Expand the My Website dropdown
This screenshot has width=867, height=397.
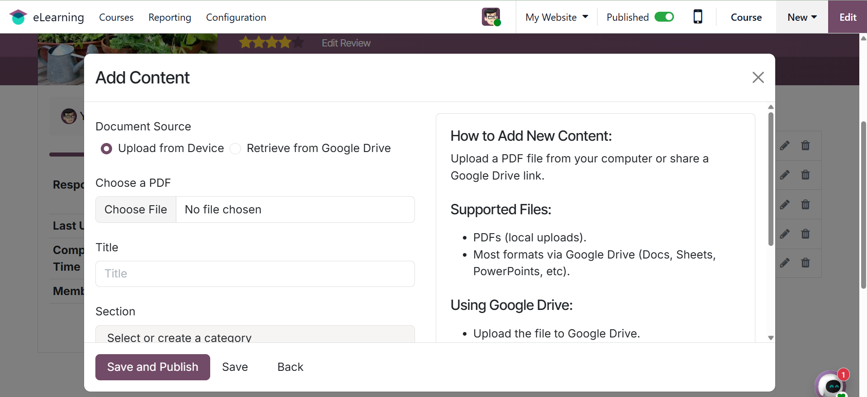556,17
